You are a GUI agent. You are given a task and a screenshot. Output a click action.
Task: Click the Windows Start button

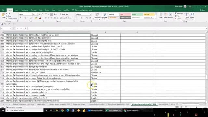tap(3, 110)
